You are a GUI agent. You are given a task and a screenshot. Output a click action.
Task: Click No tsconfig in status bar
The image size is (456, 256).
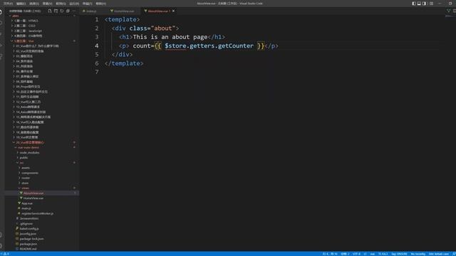[x=418, y=254]
